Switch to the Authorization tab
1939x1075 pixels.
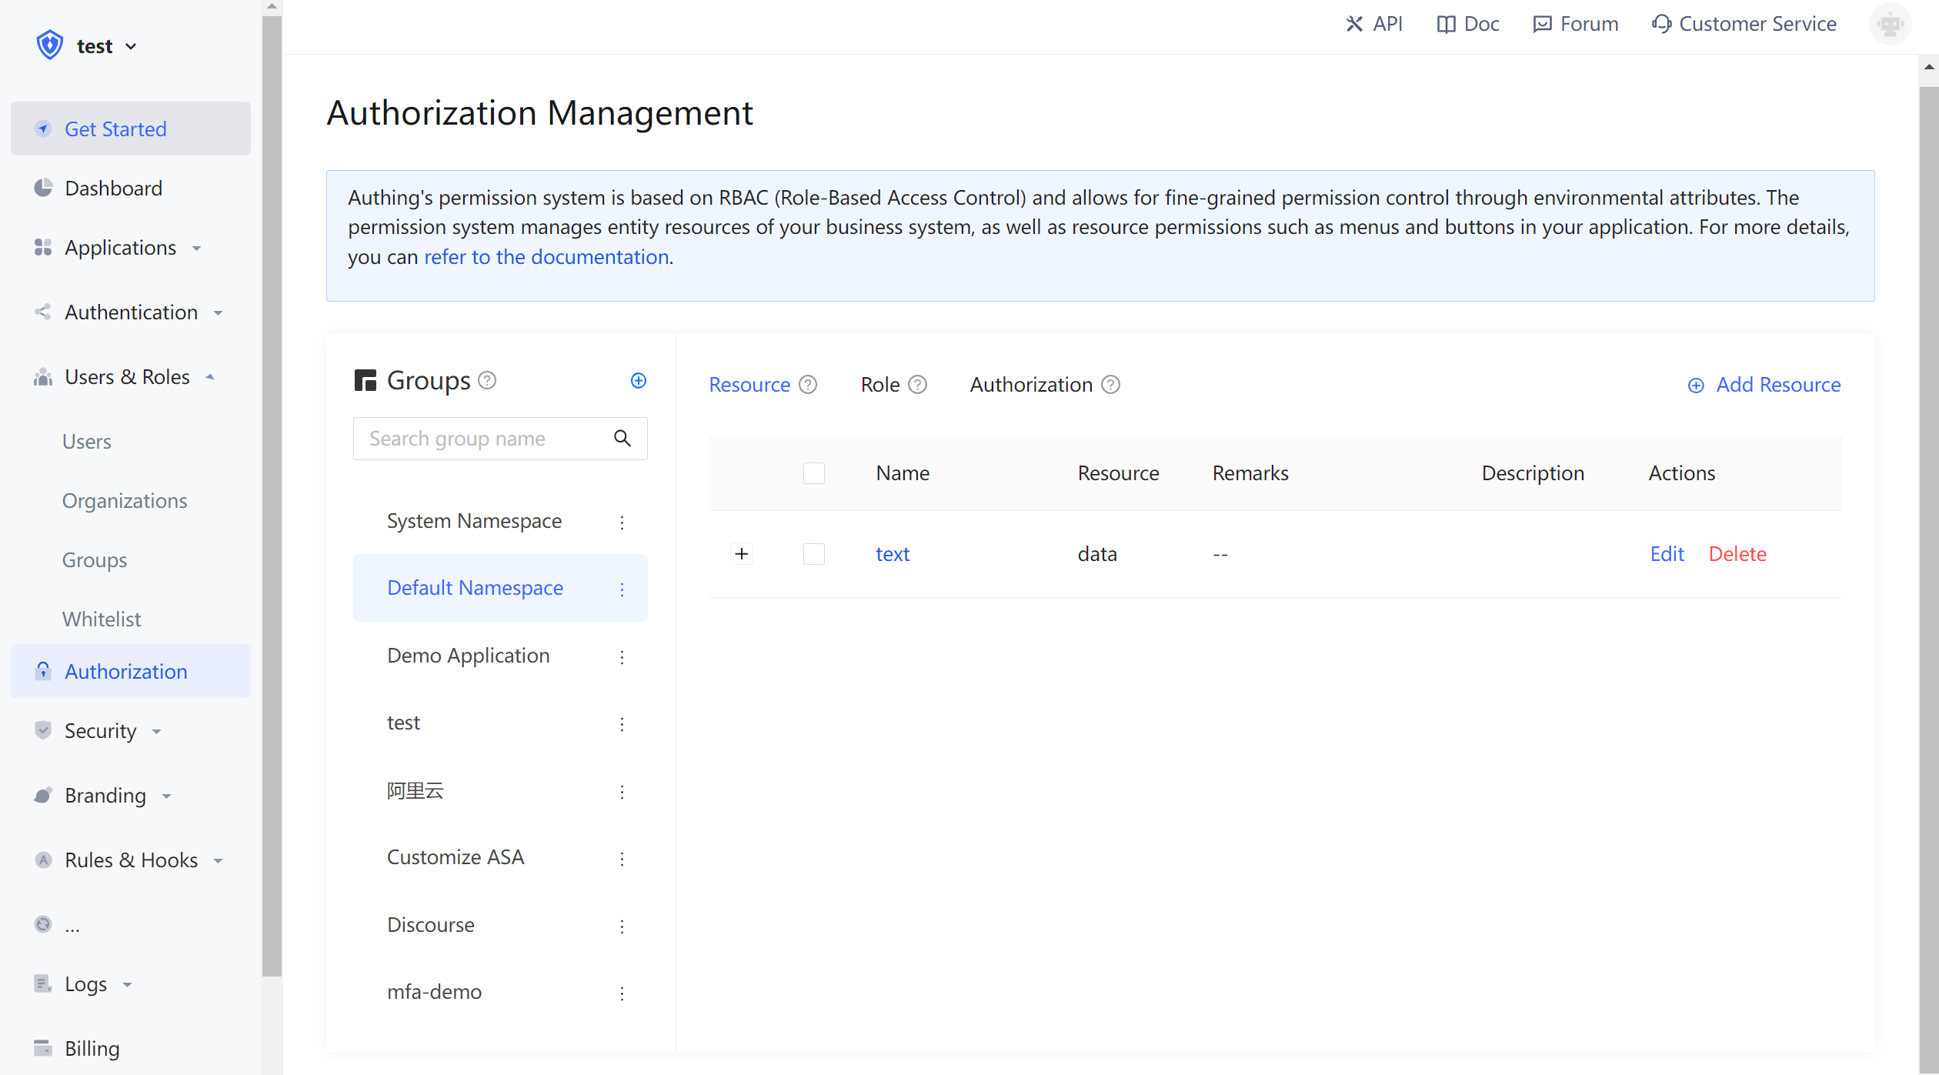coord(1030,385)
